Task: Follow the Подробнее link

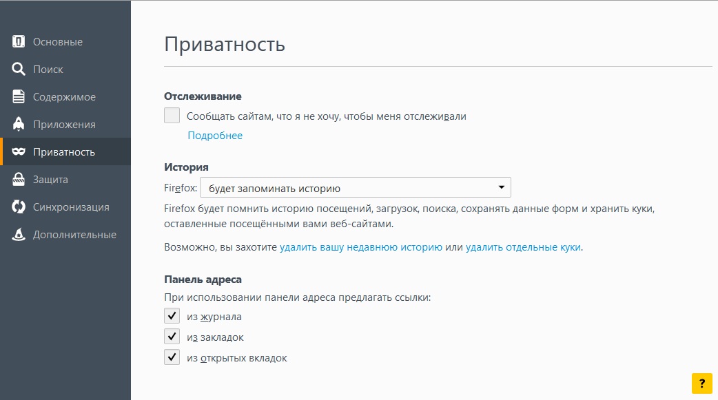Action: coord(215,136)
